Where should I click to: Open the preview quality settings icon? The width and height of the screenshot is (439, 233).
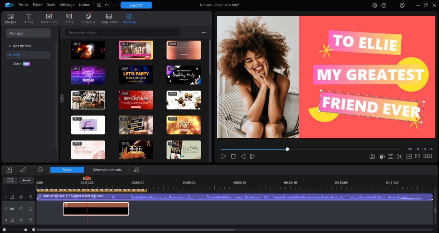tap(382, 156)
